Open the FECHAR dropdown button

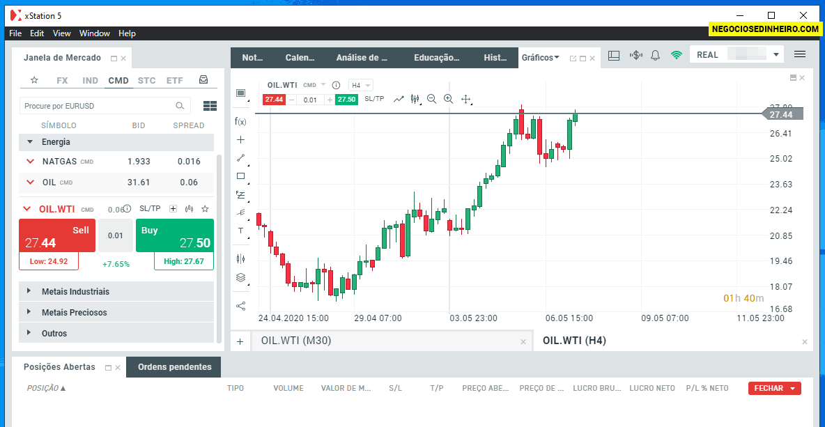775,389
